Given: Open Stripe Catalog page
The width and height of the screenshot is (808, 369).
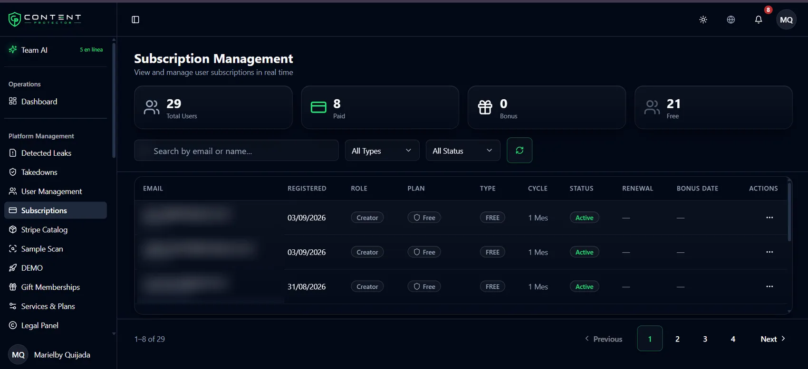Looking at the screenshot, I should click(56, 229).
